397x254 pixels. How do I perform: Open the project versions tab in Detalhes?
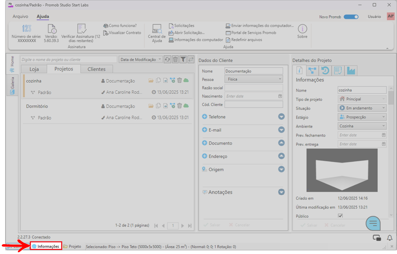coord(312,70)
